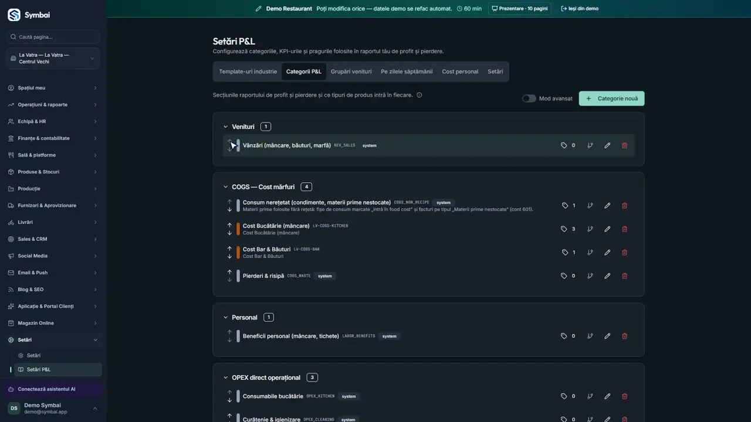Expand the Demo Symbai account menu
The width and height of the screenshot is (751, 422).
(53, 409)
